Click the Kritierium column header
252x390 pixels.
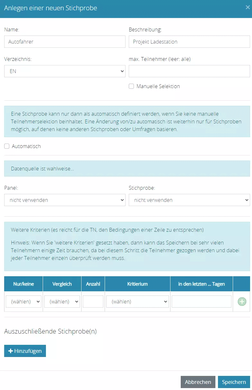pyautogui.click(x=137, y=284)
